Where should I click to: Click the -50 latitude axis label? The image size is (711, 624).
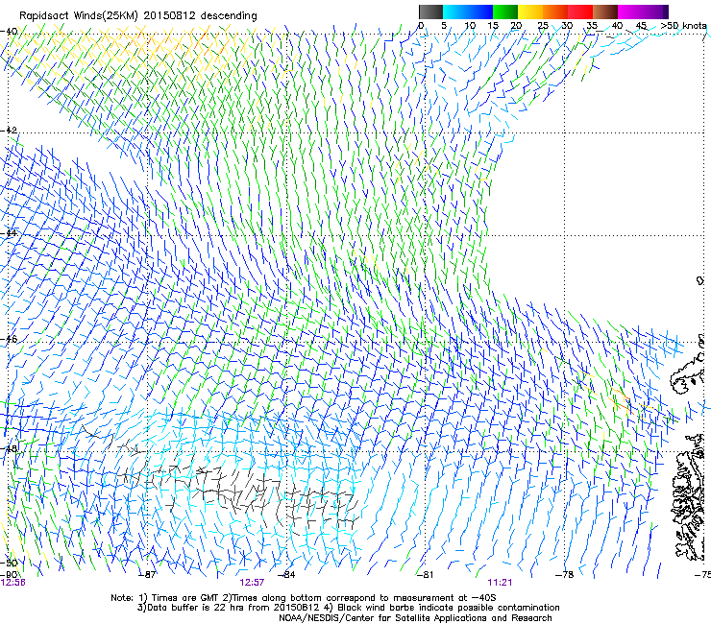coord(9,563)
